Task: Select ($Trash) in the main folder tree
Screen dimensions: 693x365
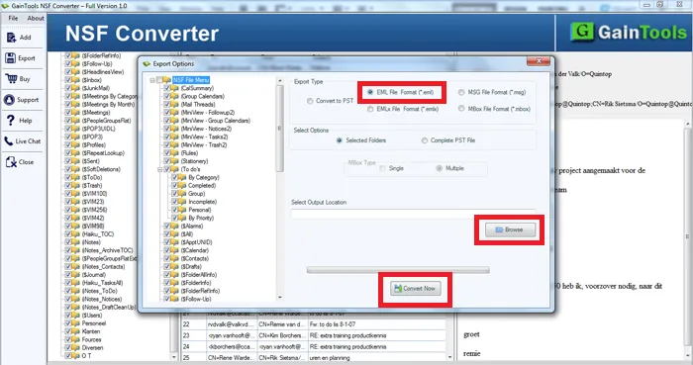Action: (92, 185)
